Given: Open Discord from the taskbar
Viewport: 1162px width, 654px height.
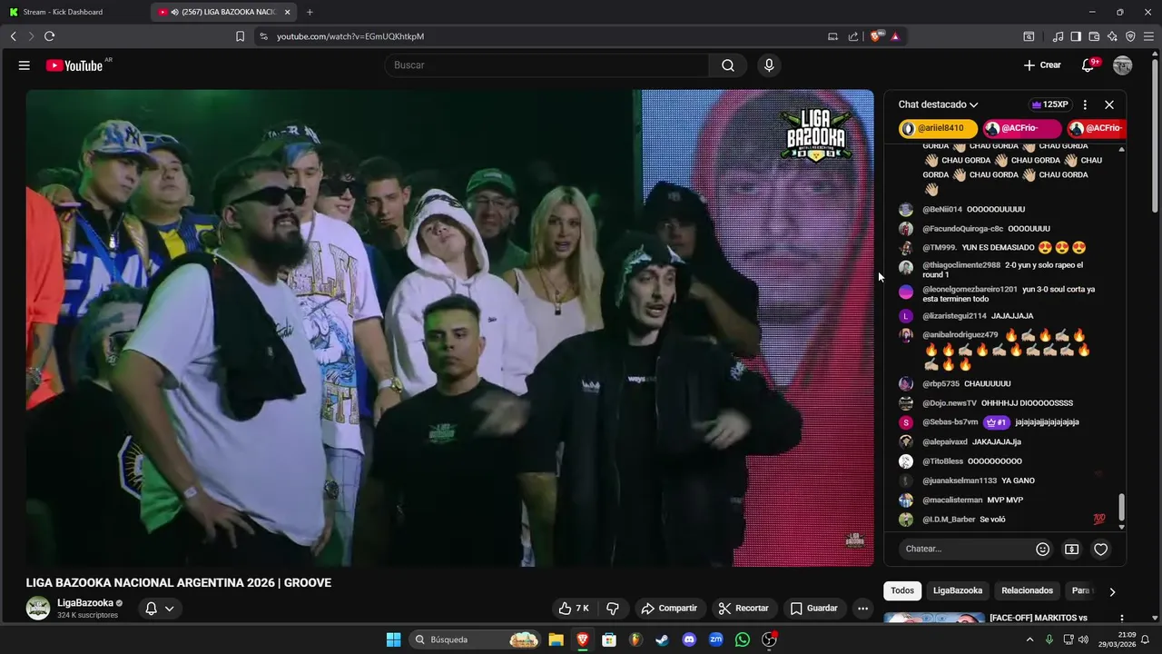Looking at the screenshot, I should (689, 639).
